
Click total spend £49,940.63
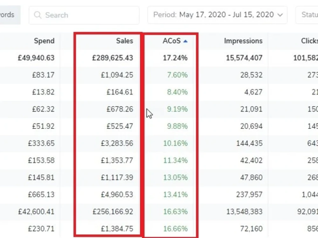tap(36, 58)
